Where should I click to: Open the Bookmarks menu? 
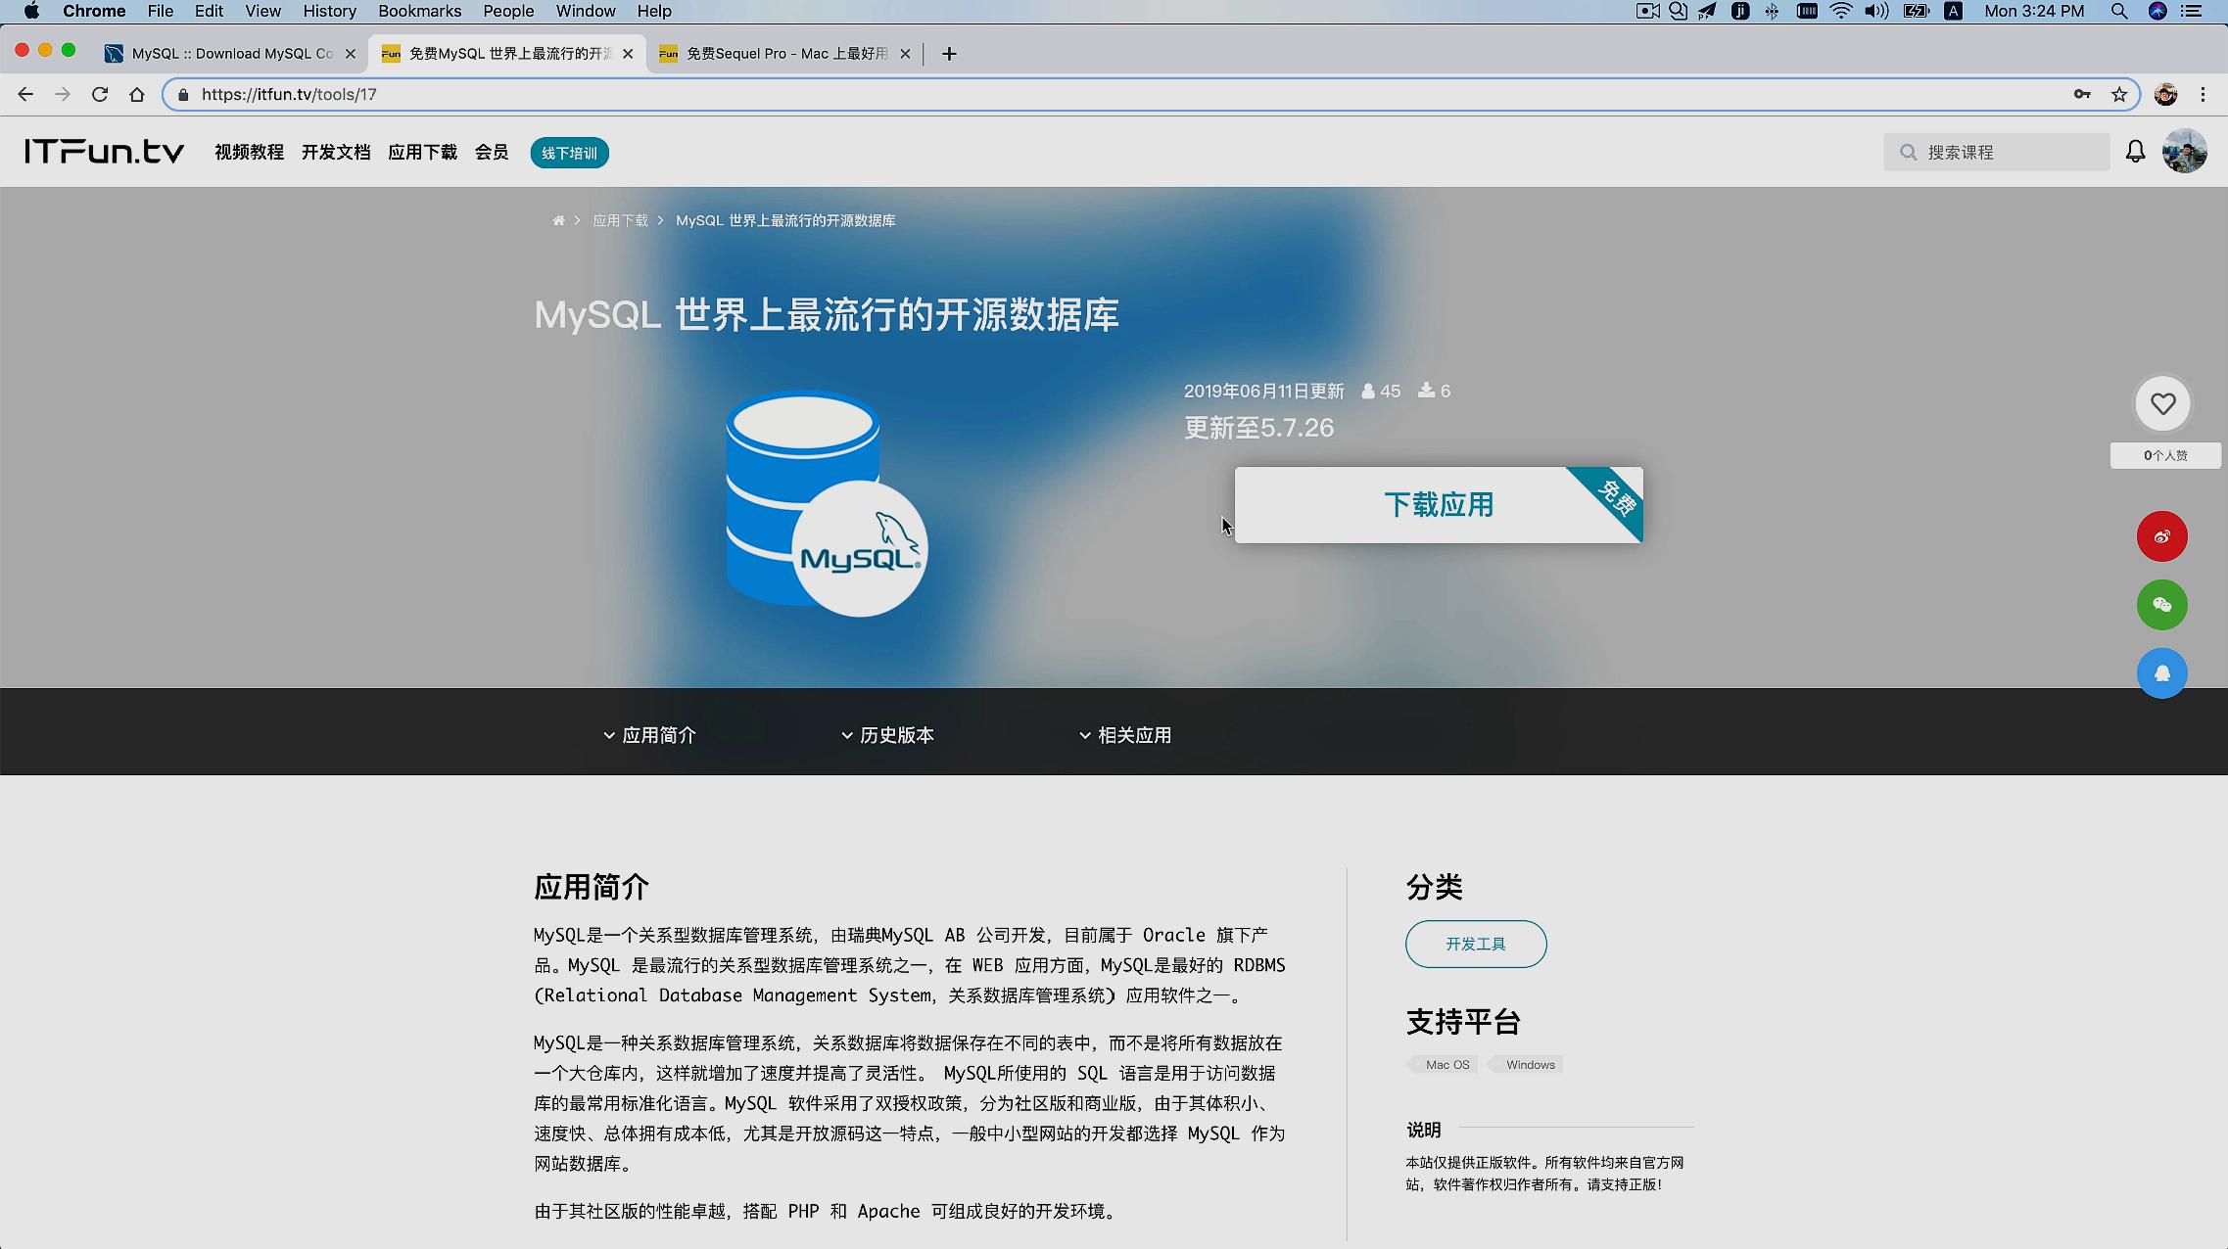[x=419, y=12]
